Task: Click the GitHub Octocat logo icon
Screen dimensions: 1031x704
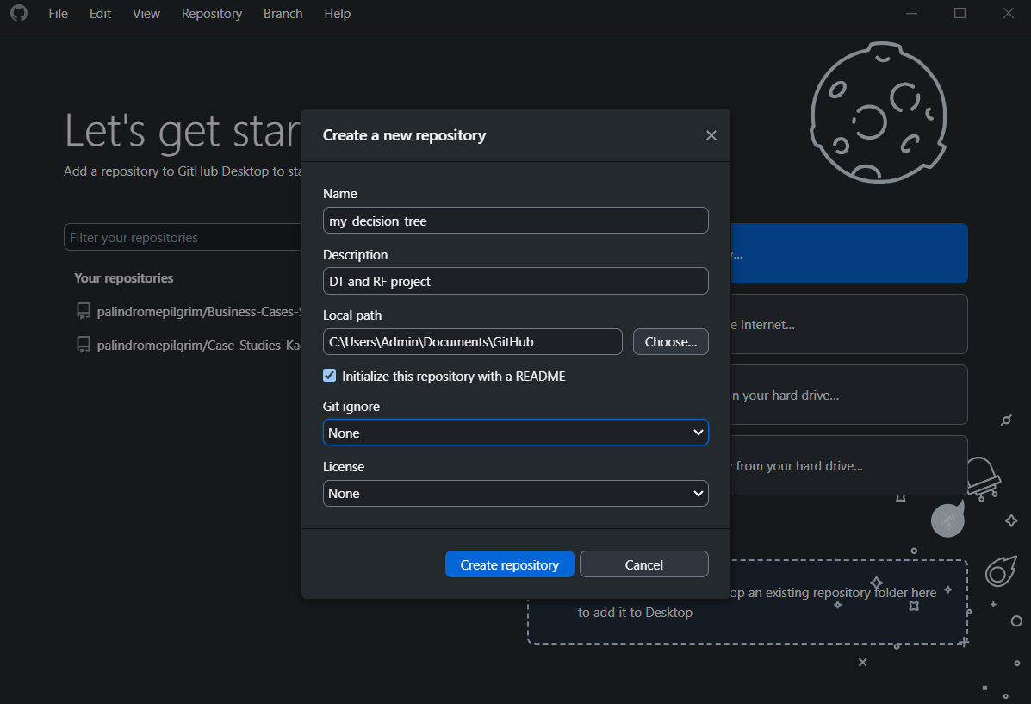Action: 18,14
